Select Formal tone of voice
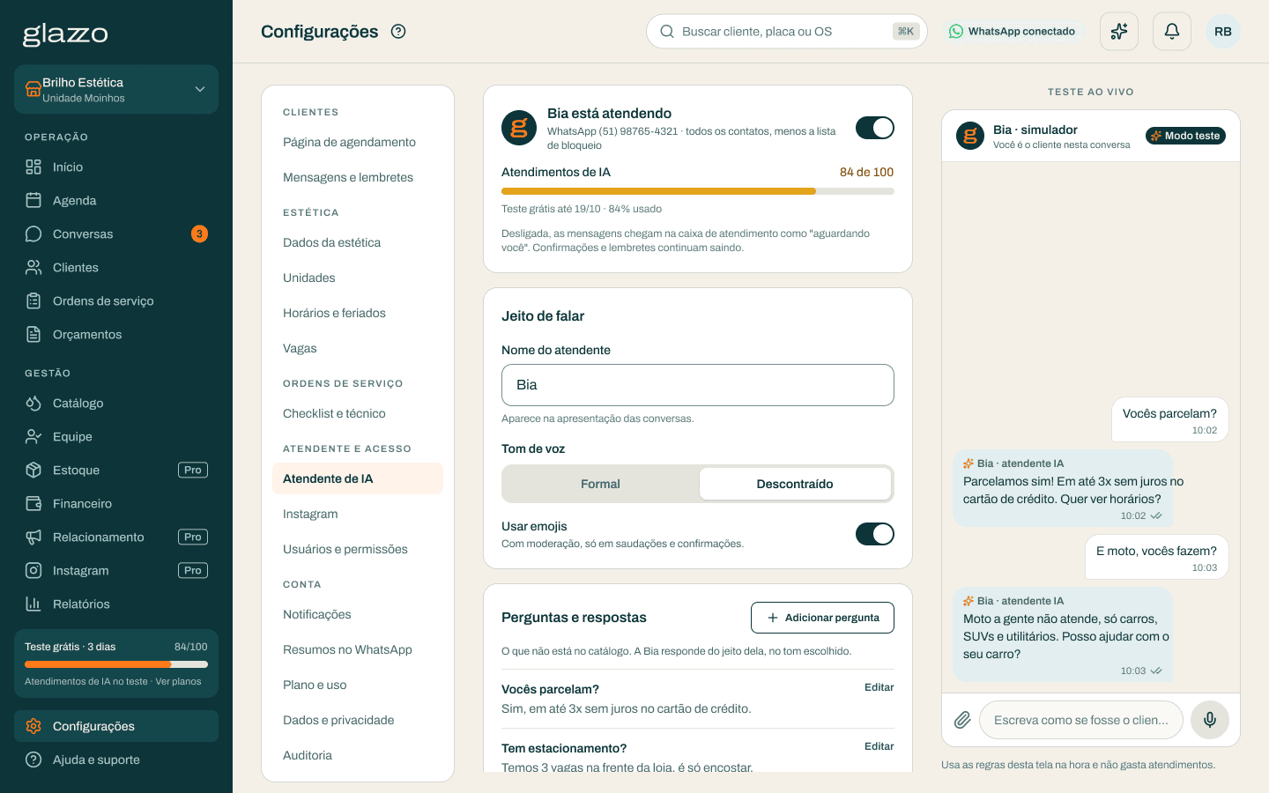 coord(600,484)
